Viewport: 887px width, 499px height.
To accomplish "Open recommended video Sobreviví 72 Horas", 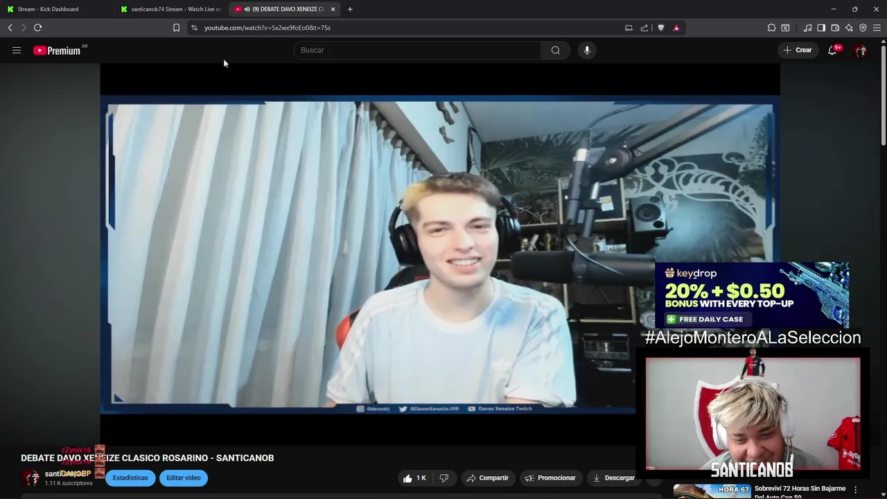I will click(x=800, y=492).
